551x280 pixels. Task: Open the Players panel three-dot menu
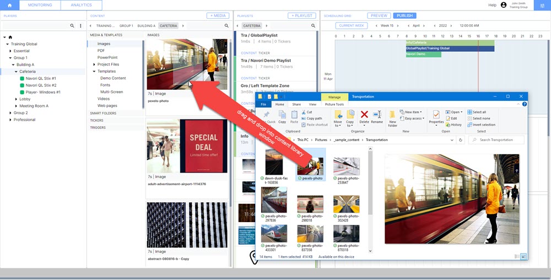(80, 26)
